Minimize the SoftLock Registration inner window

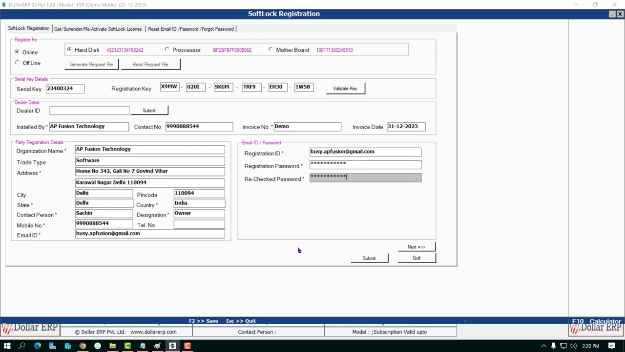612,14
